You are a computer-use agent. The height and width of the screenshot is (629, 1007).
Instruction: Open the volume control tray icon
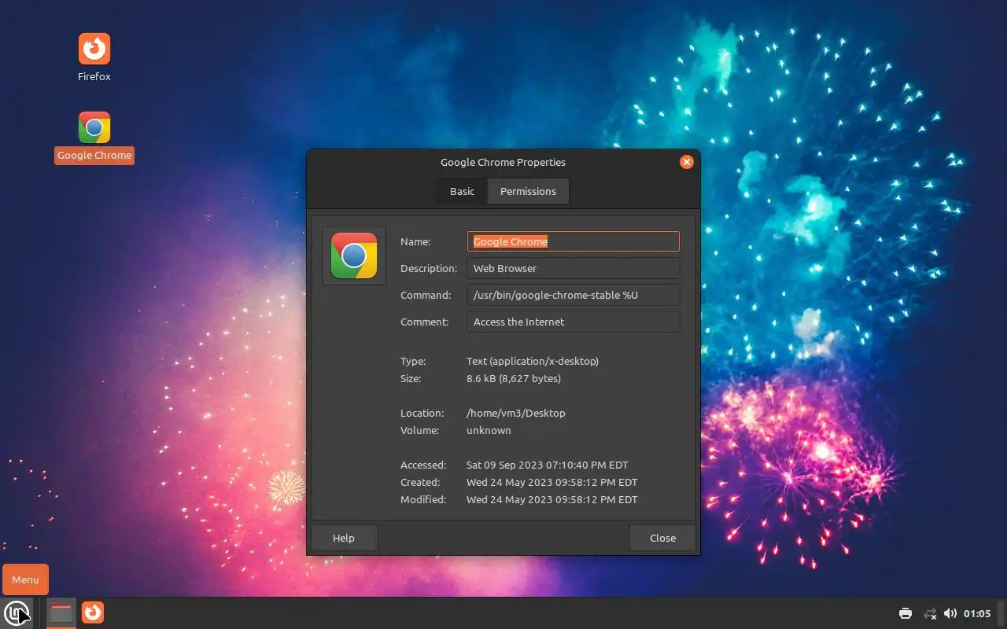click(950, 613)
